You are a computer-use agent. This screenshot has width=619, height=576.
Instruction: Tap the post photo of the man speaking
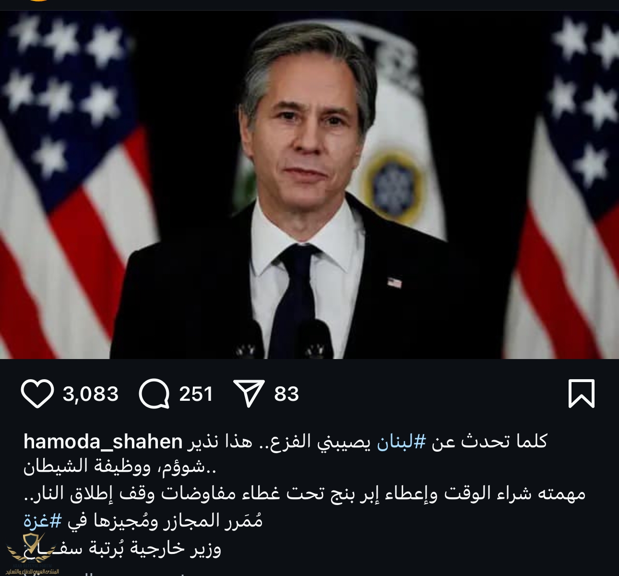pos(309,185)
